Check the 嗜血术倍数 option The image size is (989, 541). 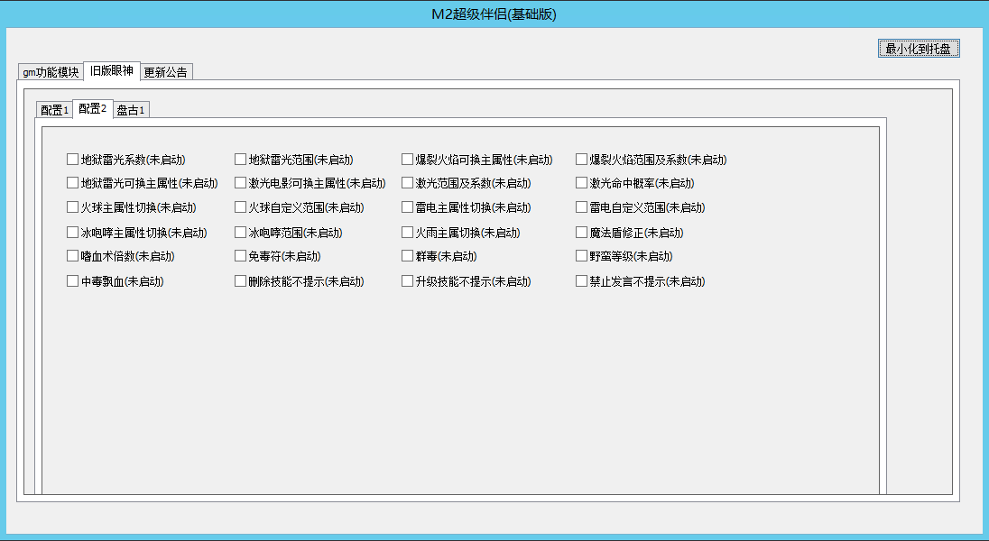pos(72,255)
